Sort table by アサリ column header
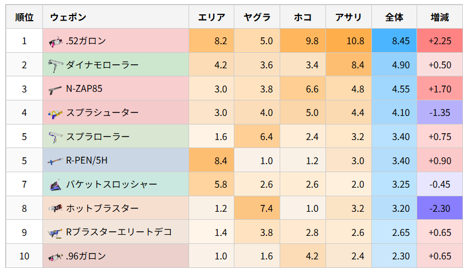This screenshot has width=463, height=268. 348,17
